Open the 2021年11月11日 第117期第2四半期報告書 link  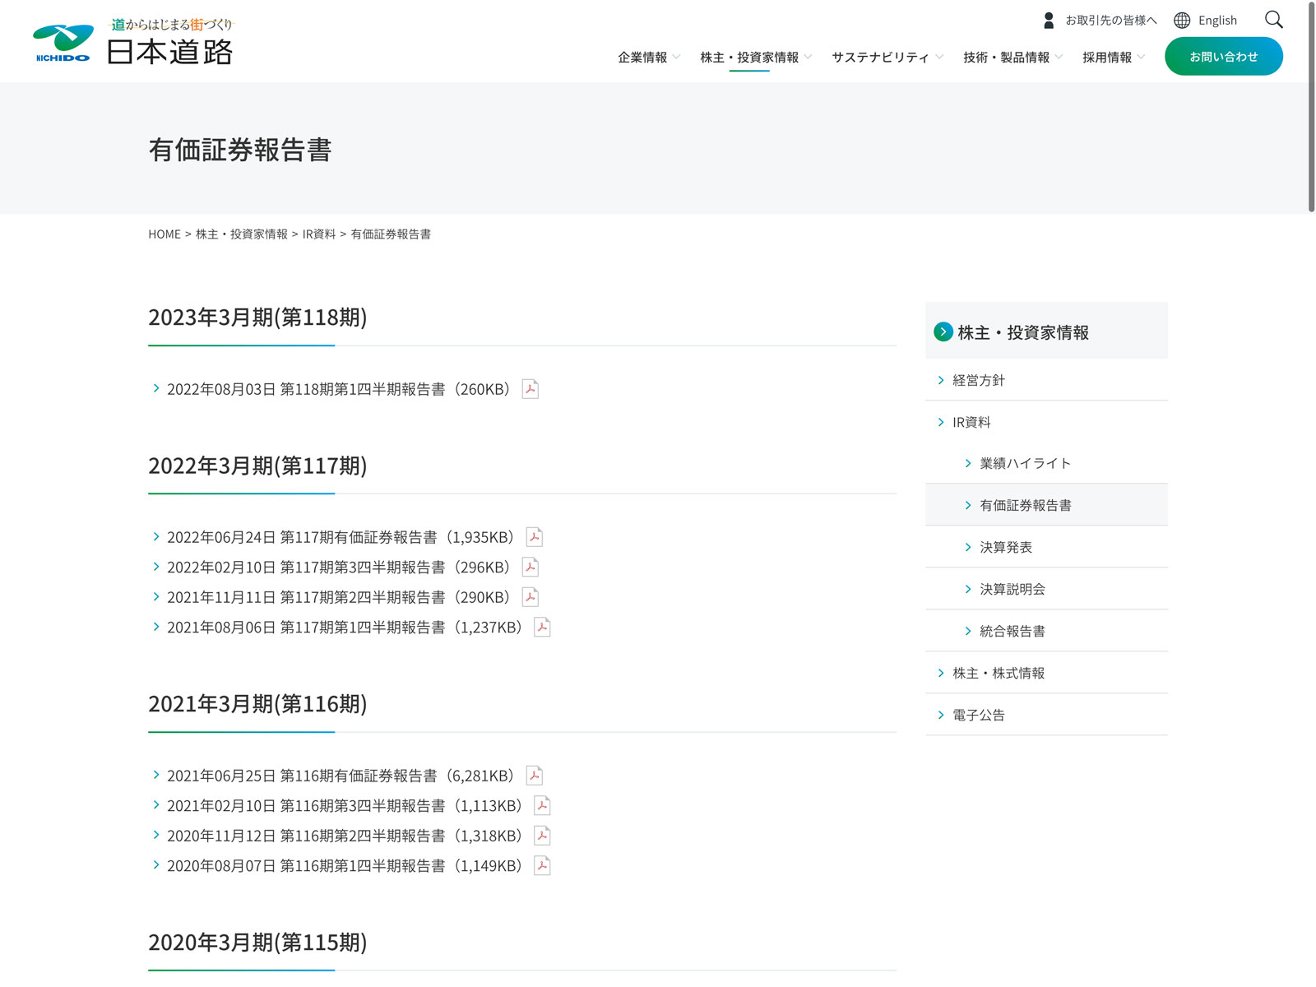[x=337, y=597]
